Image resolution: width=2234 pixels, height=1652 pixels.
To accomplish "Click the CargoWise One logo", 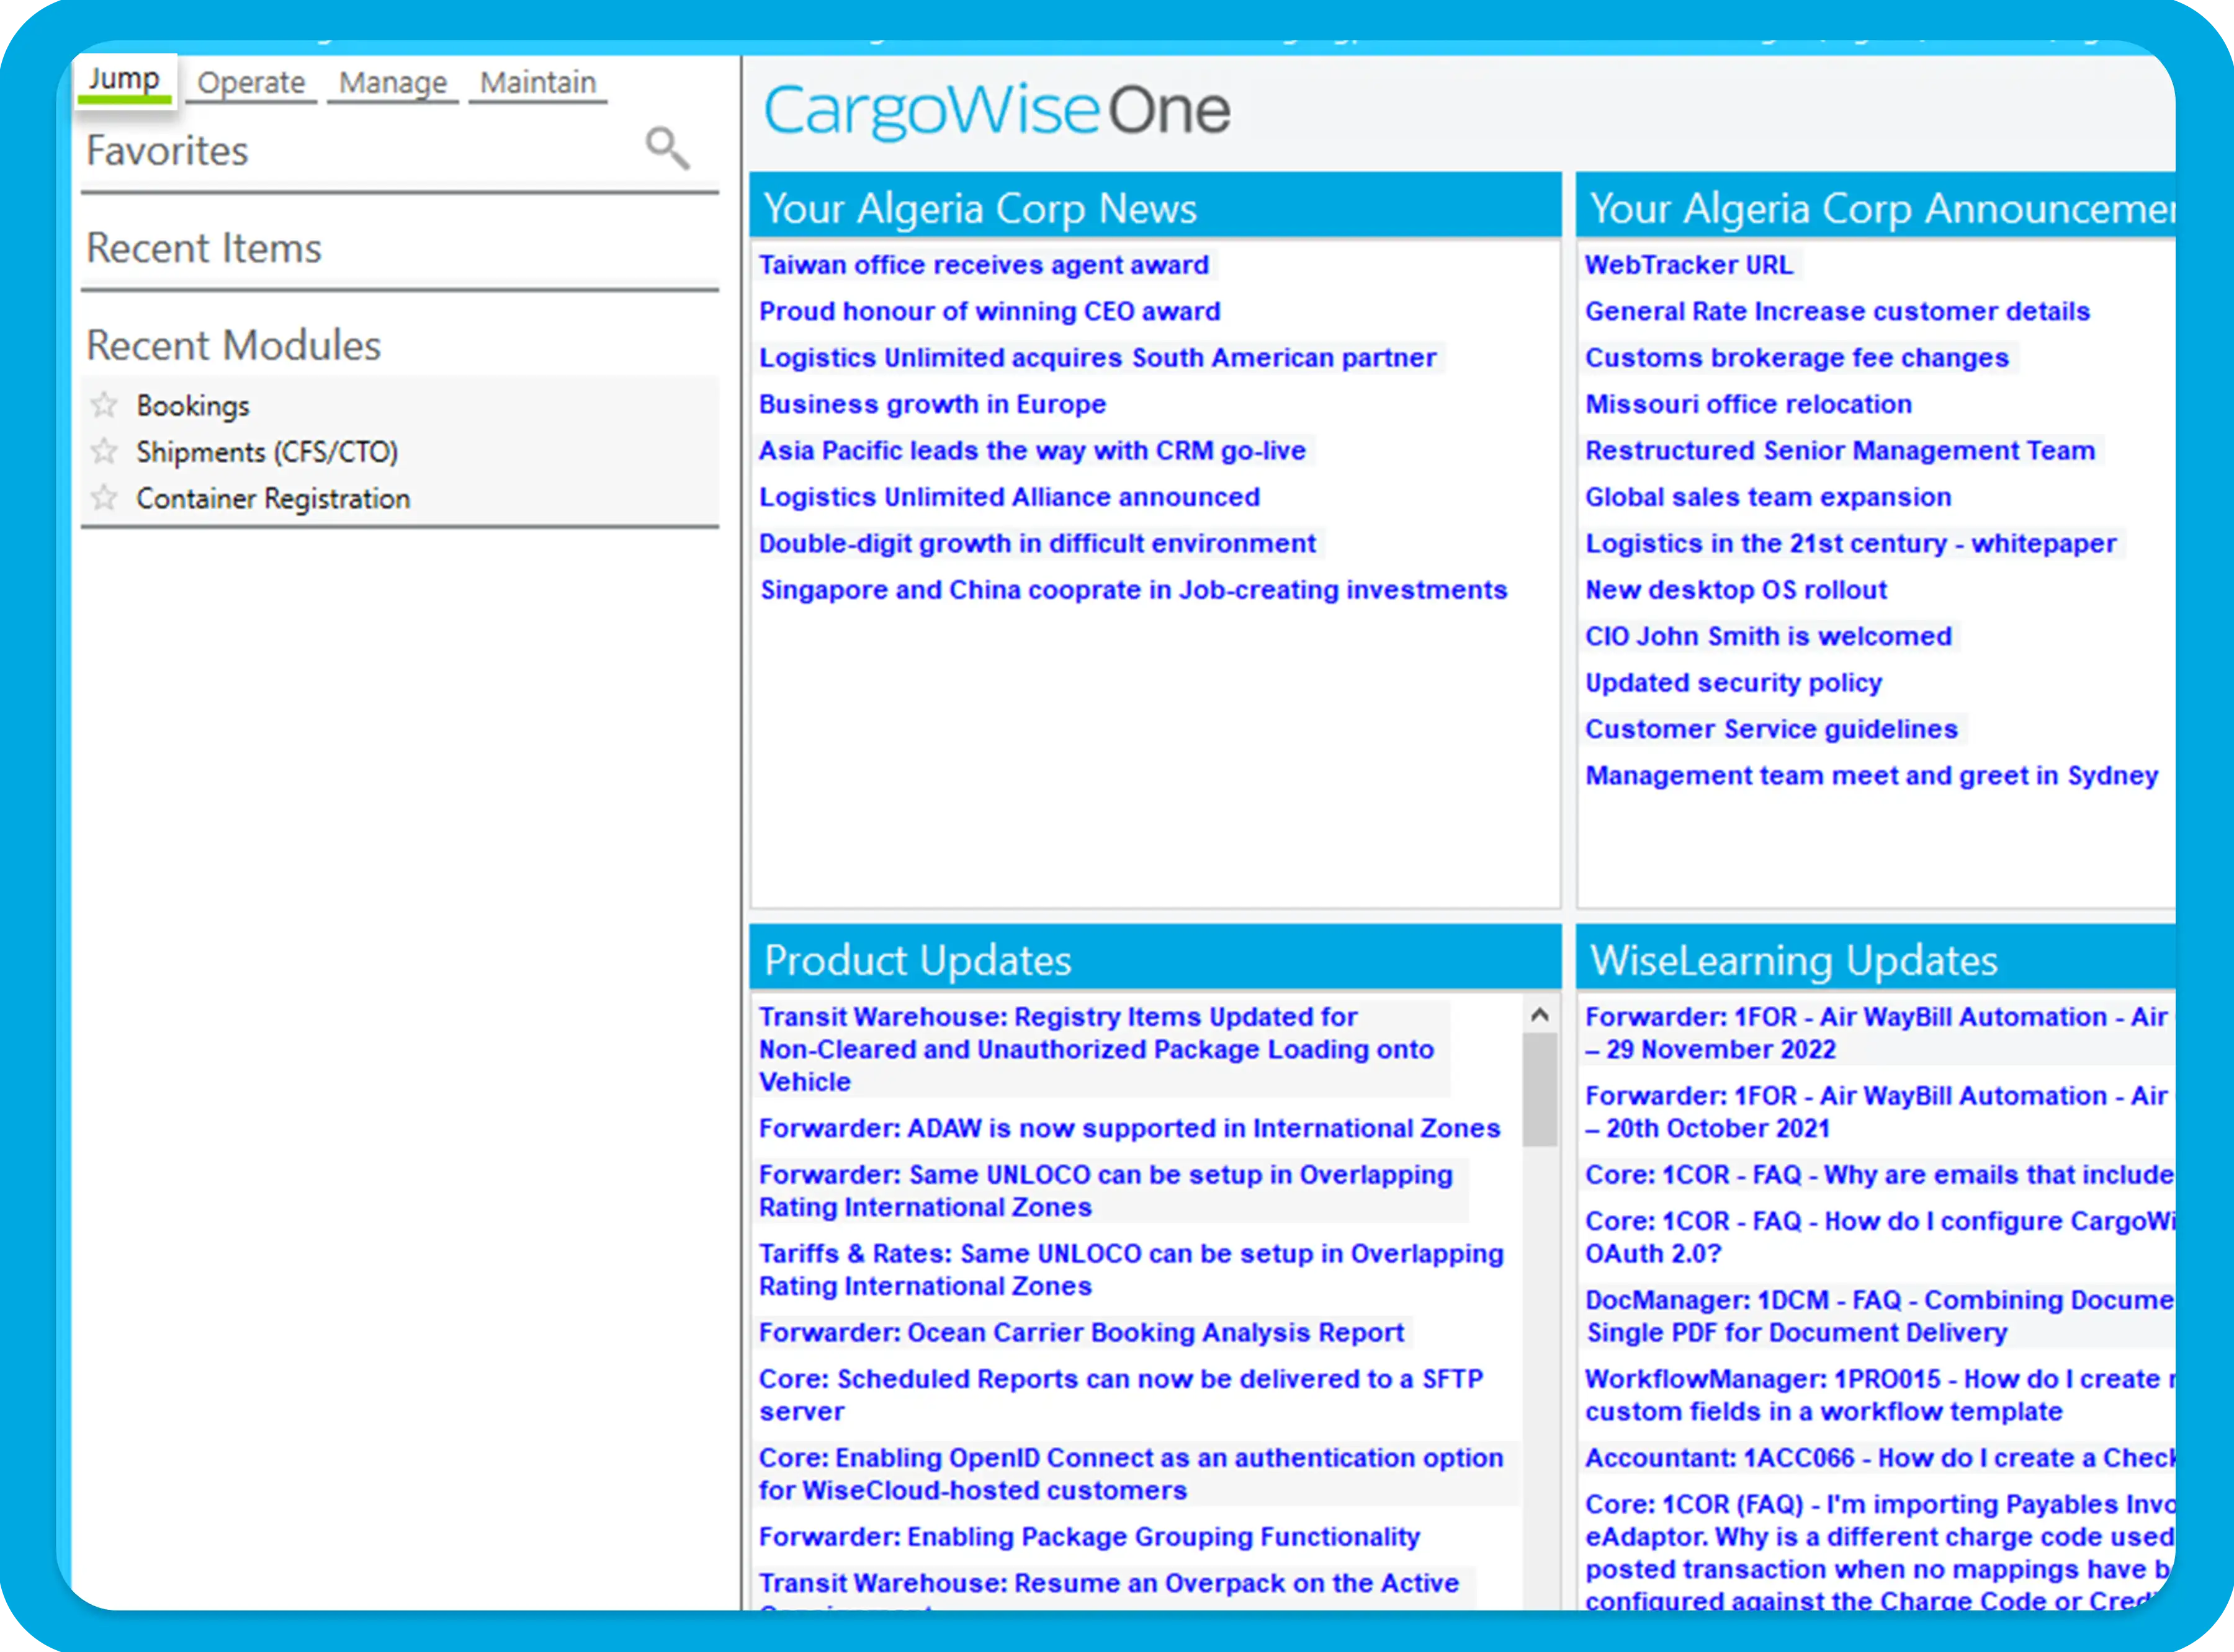I will [x=997, y=110].
